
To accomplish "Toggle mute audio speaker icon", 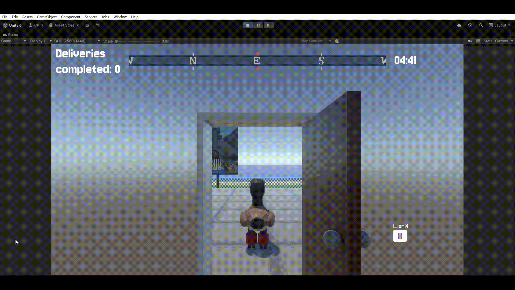I will (470, 41).
